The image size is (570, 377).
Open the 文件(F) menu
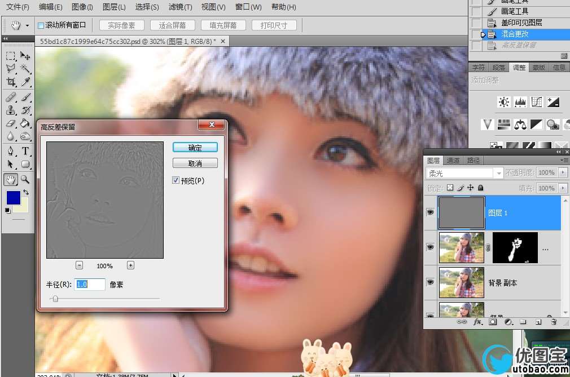pyautogui.click(x=17, y=7)
